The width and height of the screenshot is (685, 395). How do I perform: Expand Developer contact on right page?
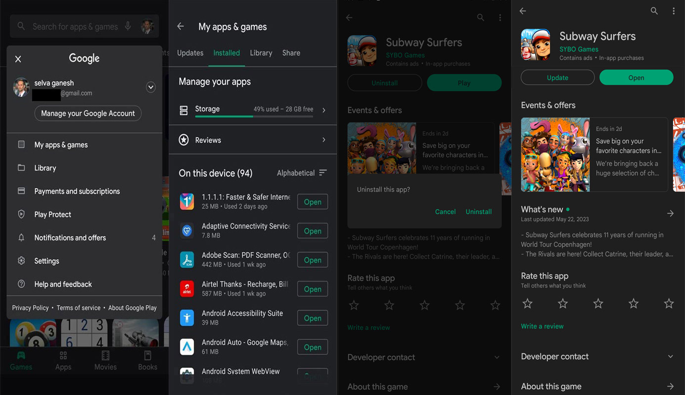(671, 356)
